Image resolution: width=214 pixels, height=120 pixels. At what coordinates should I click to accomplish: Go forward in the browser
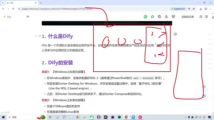coord(8,9)
